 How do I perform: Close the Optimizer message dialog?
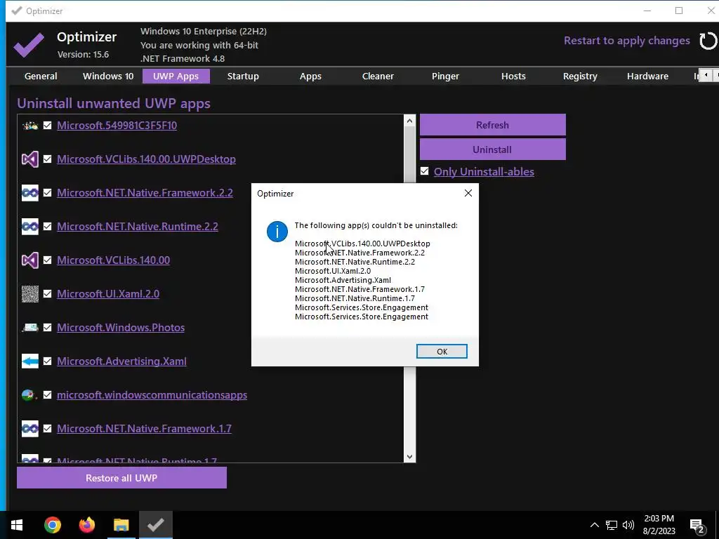click(468, 193)
